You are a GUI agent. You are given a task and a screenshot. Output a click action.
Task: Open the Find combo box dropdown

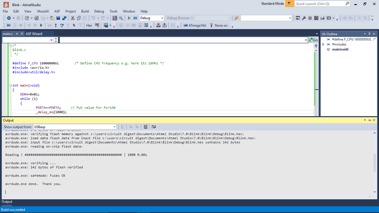coord(290,18)
